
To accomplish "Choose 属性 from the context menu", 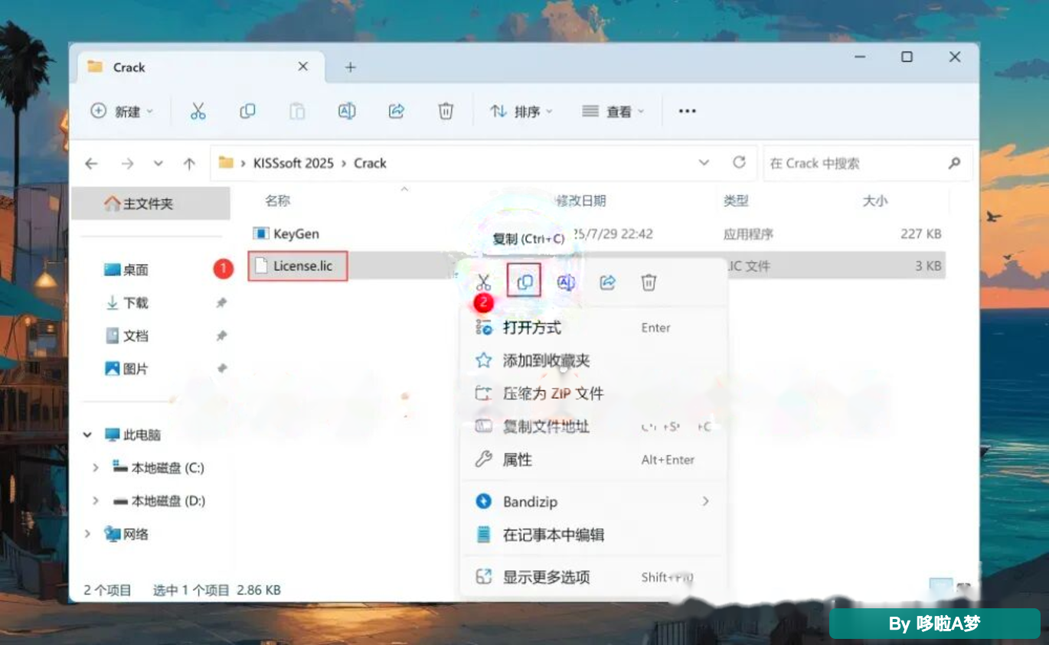I will 593,460.
